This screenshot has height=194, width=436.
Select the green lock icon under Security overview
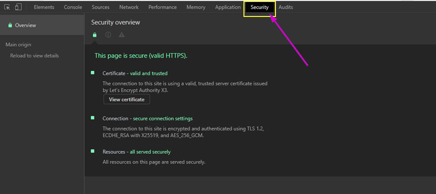click(x=95, y=35)
